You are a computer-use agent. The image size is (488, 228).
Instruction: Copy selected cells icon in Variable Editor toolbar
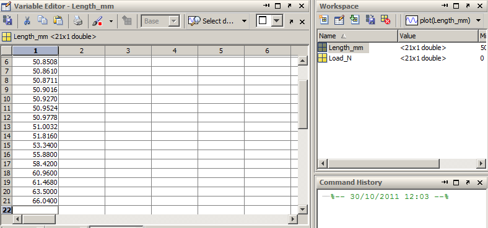click(x=42, y=20)
